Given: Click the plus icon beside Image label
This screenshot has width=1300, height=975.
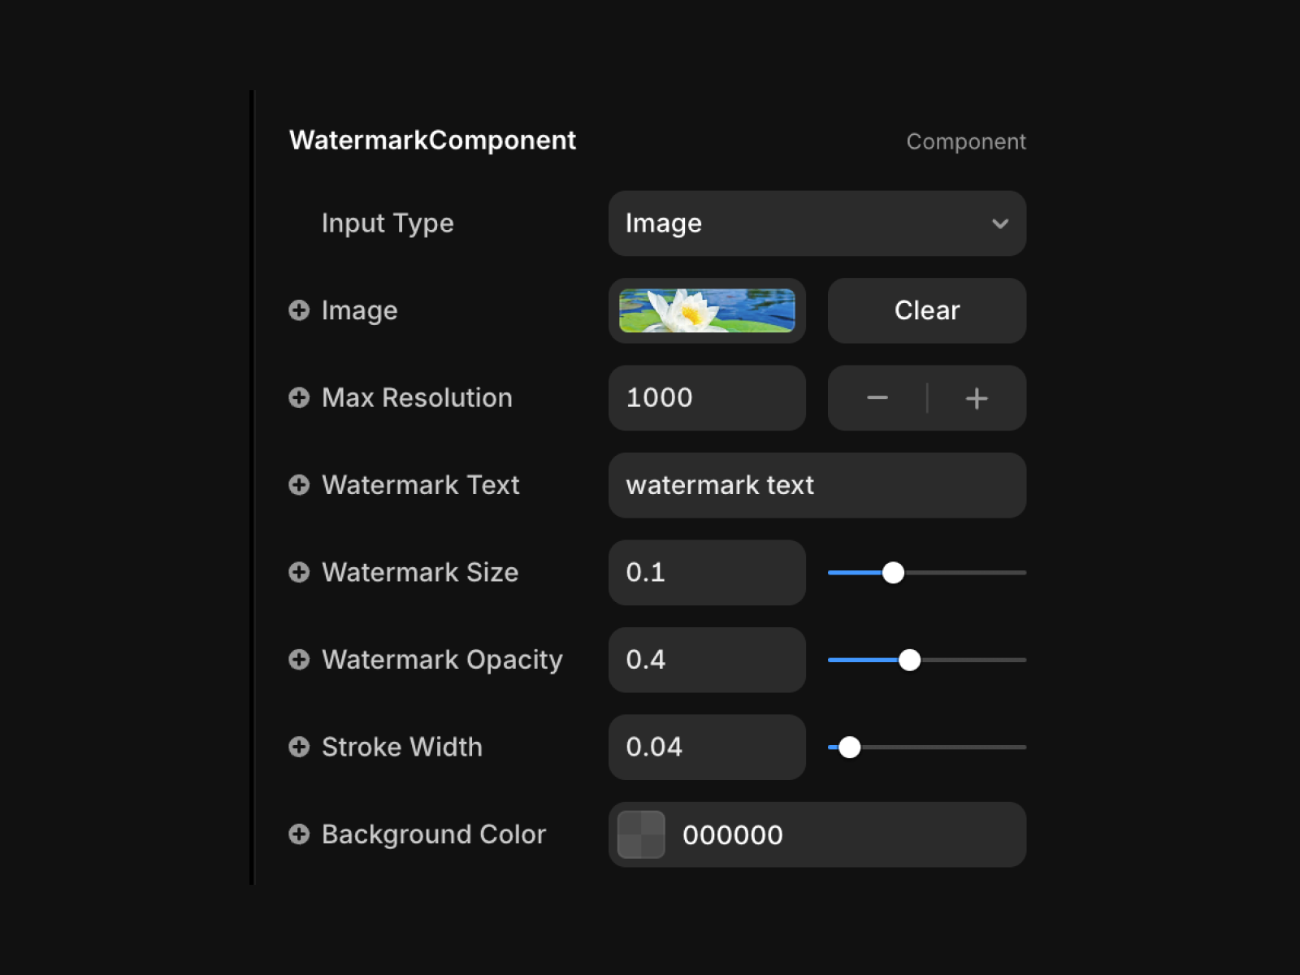Looking at the screenshot, I should click(299, 310).
